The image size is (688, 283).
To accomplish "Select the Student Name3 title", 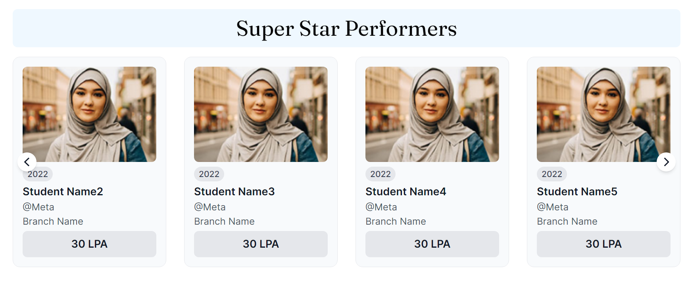I will pyautogui.click(x=234, y=192).
